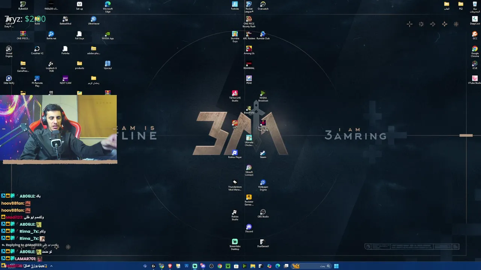The height and width of the screenshot is (270, 481).
Task: Open Crosshair V2 shortcut
Action: [x=37, y=50]
